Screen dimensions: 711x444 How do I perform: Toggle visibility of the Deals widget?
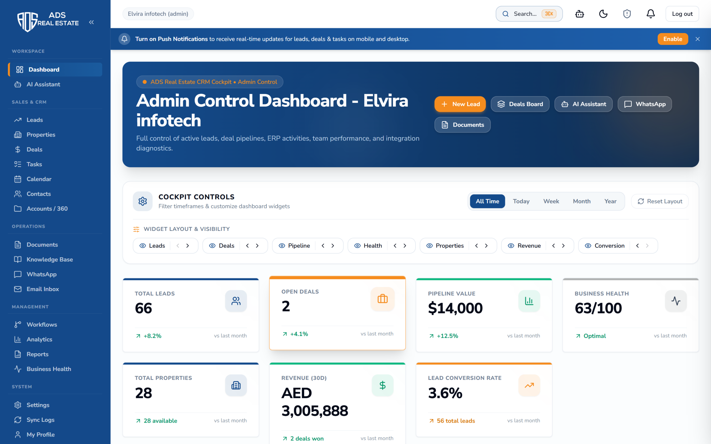[212, 246]
